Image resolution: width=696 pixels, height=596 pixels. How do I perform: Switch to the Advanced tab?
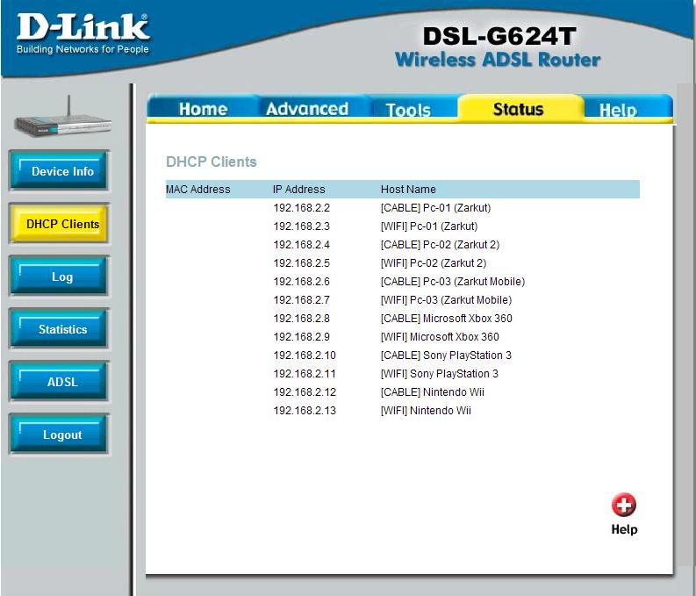click(307, 109)
